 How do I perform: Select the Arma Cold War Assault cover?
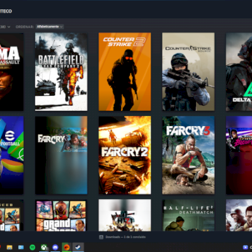point(11,72)
